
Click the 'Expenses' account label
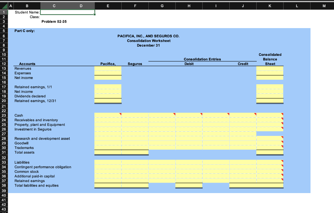click(23, 73)
